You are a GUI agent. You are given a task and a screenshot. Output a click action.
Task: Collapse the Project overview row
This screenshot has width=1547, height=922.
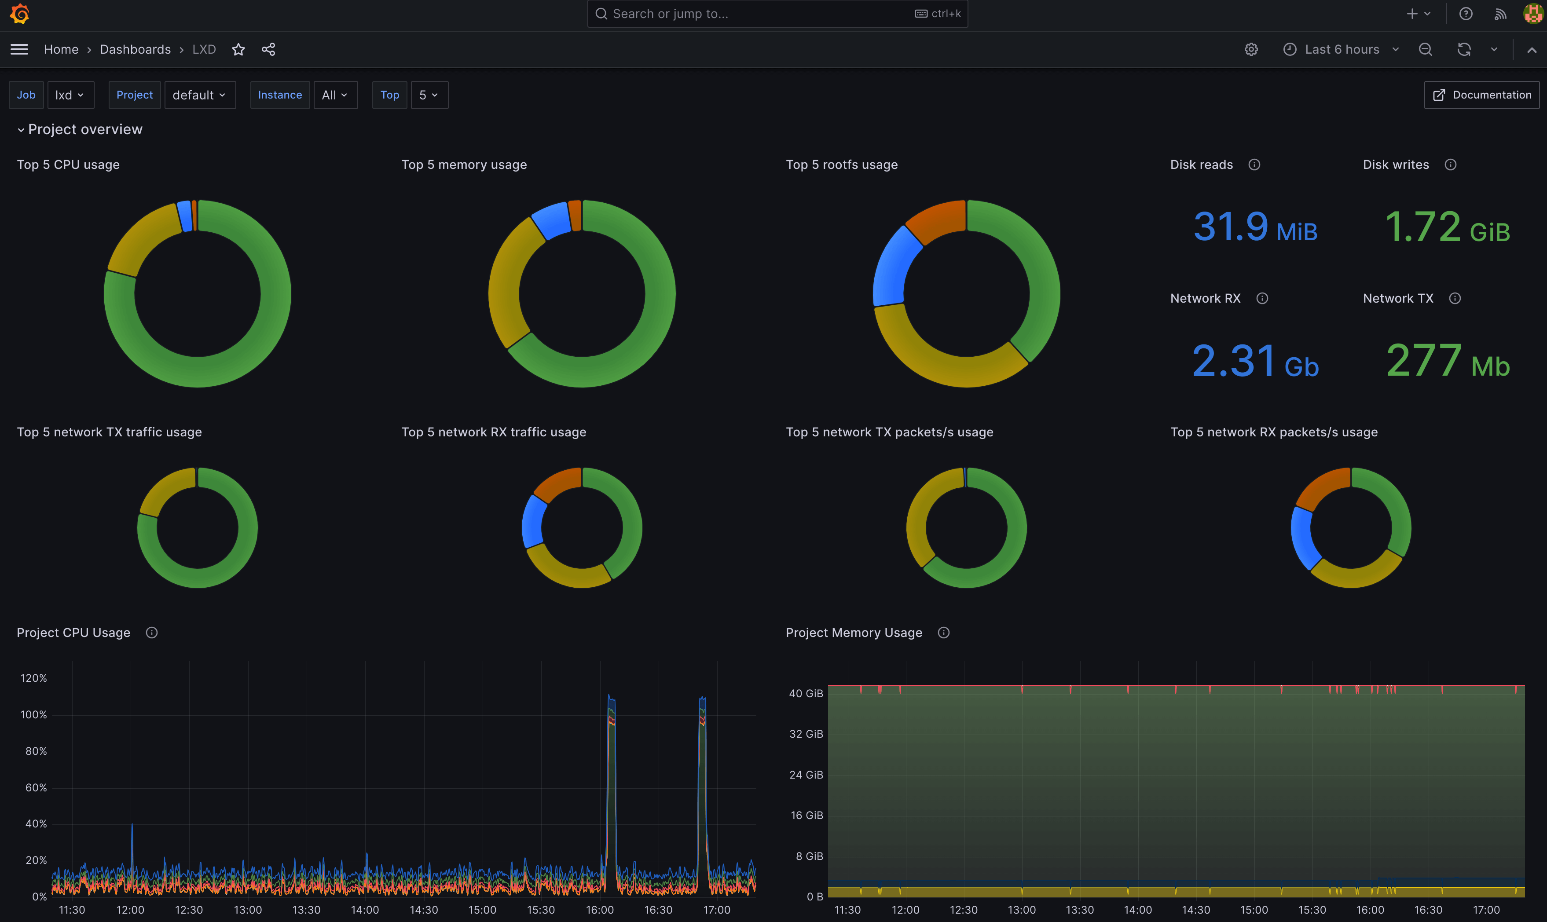point(21,130)
